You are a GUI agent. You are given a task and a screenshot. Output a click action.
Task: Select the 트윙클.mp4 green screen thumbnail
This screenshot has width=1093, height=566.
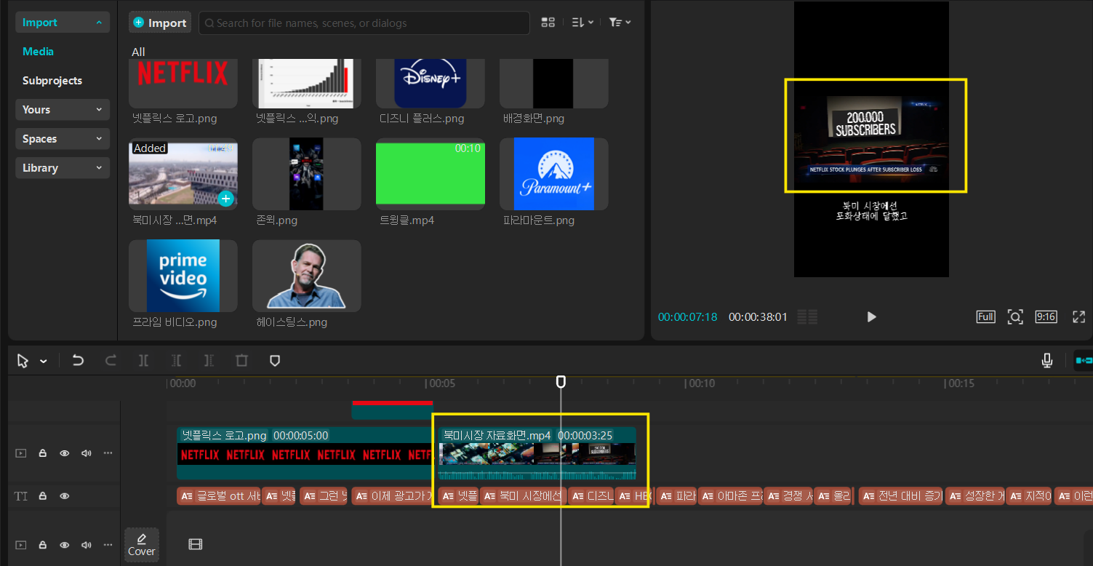pyautogui.click(x=430, y=174)
